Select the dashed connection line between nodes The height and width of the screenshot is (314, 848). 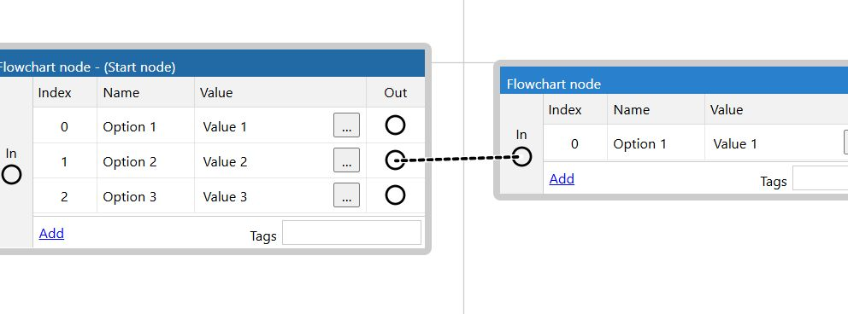coord(458,159)
